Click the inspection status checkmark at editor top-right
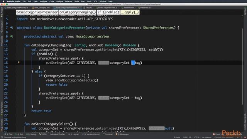The width and height of the screenshot is (247, 139). [x=242, y=16]
